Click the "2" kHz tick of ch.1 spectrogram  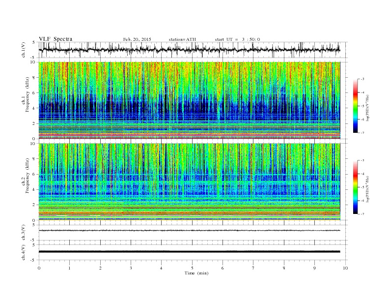coord(34,123)
